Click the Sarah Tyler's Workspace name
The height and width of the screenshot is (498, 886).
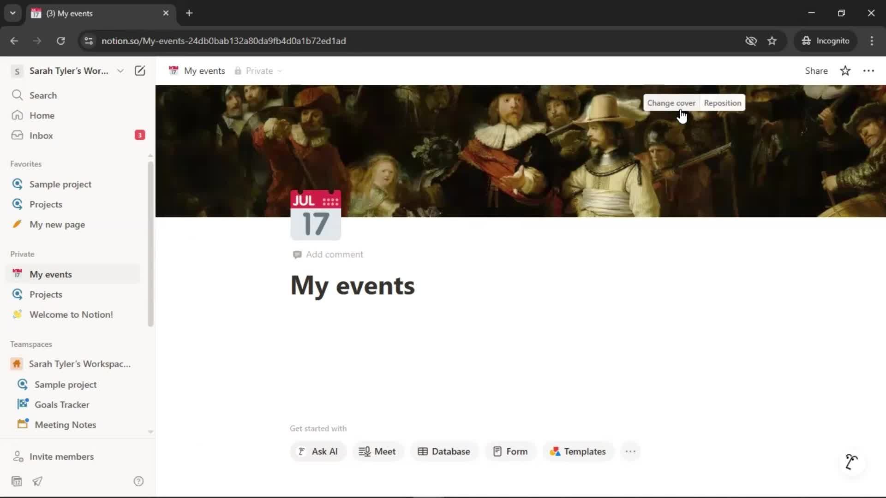click(69, 71)
